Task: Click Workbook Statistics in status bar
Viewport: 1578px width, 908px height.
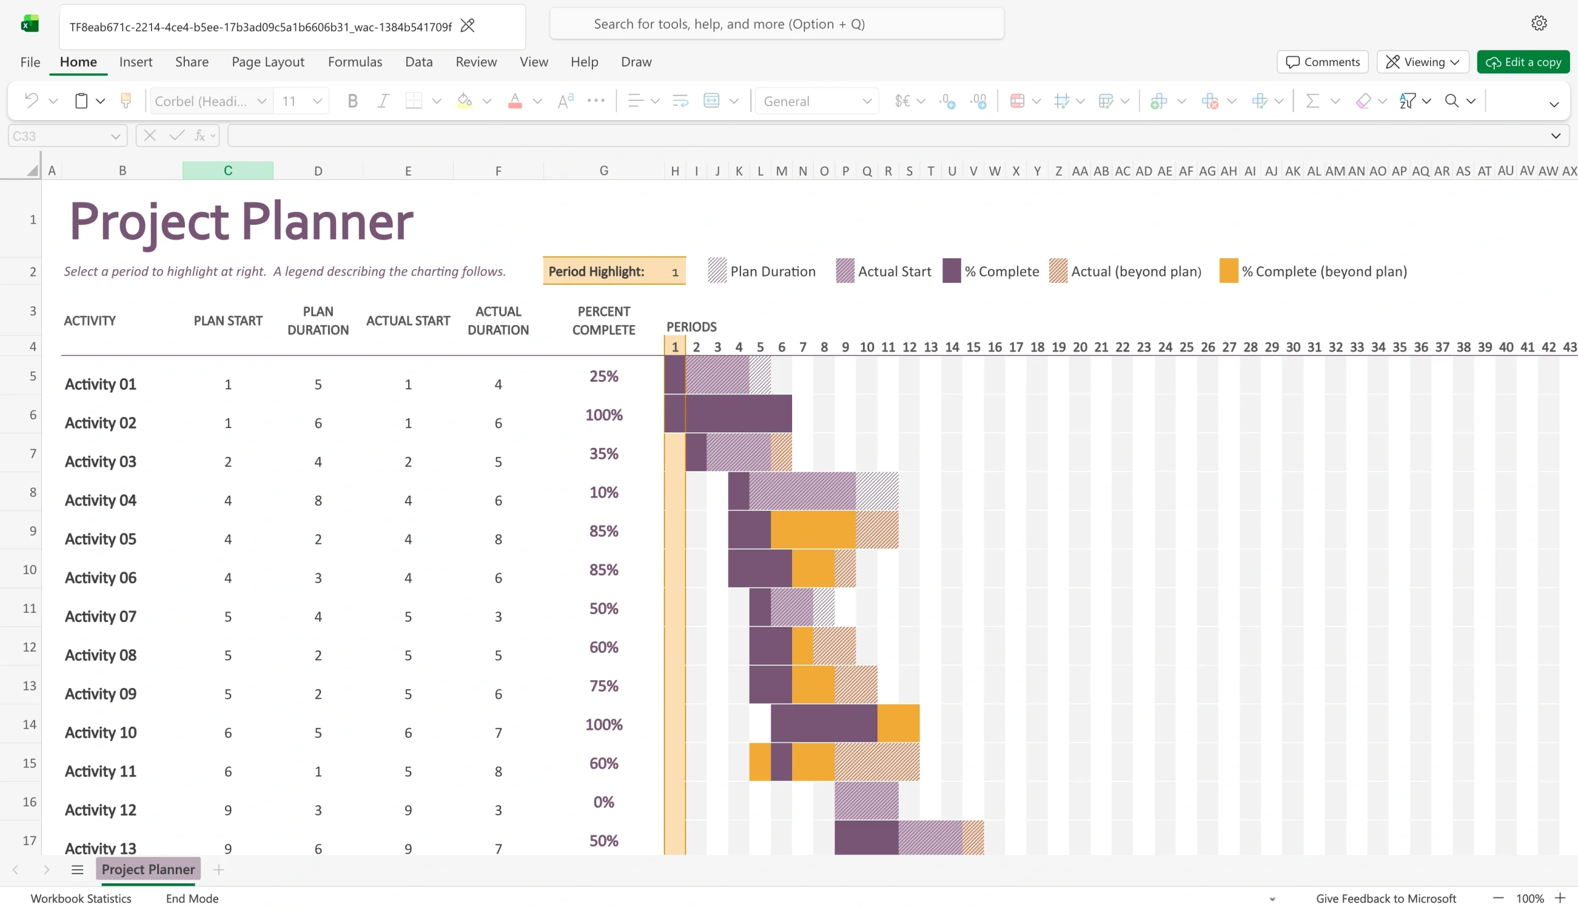Action: tap(81, 898)
